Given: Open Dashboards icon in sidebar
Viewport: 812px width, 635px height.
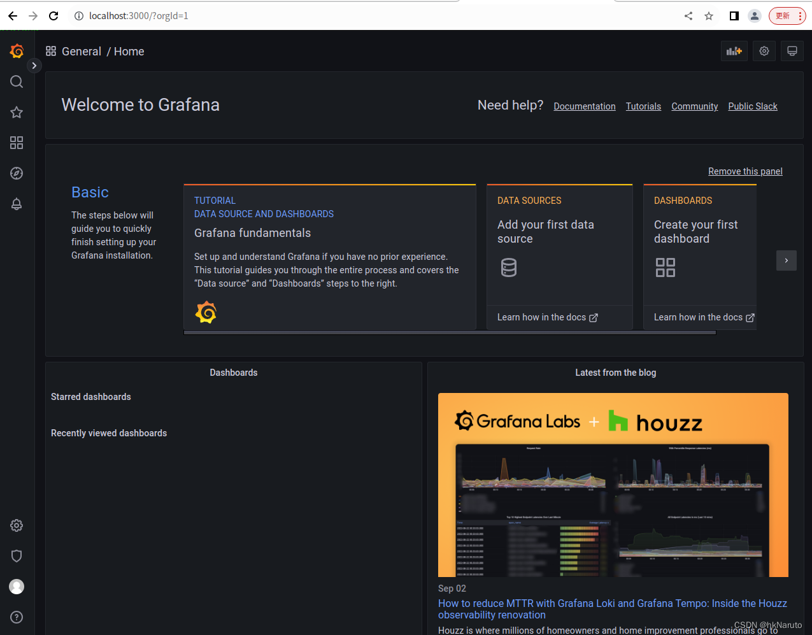Looking at the screenshot, I should (17, 143).
